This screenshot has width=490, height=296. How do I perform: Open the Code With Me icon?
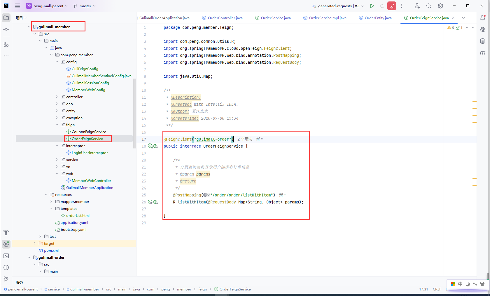[417, 6]
